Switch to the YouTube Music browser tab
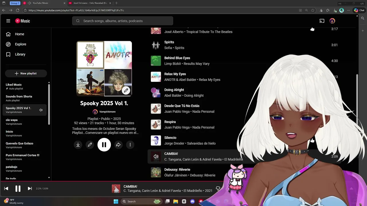This screenshot has width=367, height=206. [44, 3]
